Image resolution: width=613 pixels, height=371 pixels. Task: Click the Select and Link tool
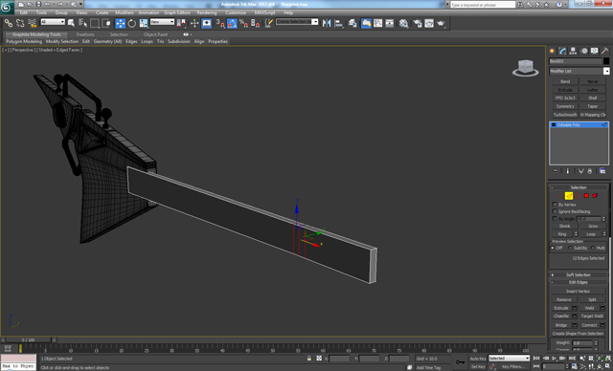click(9, 23)
